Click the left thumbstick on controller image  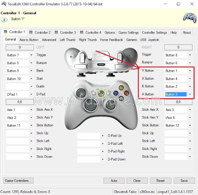(81, 93)
